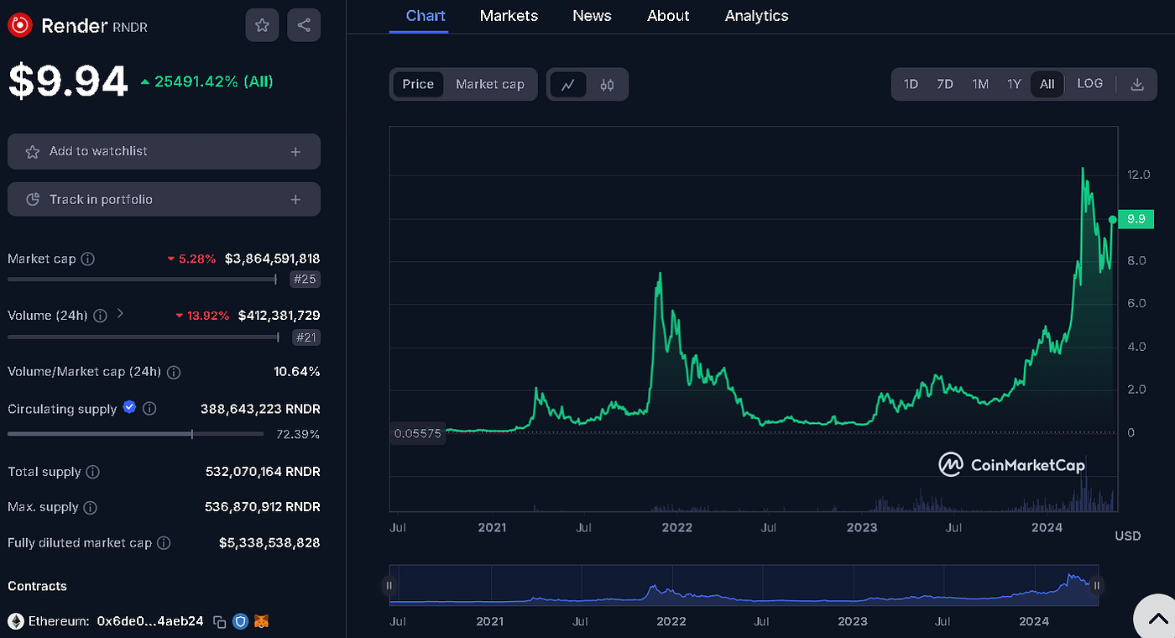Click 532,070,164 RNDR total supply
1175x638 pixels.
pos(263,472)
